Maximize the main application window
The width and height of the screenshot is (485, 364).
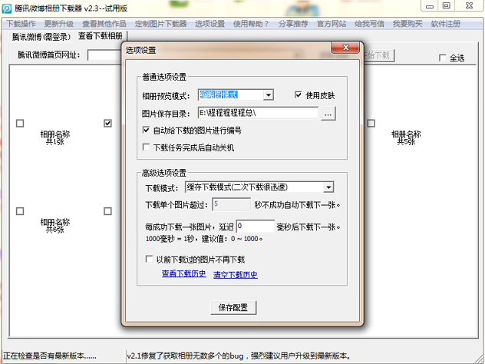click(x=447, y=6)
